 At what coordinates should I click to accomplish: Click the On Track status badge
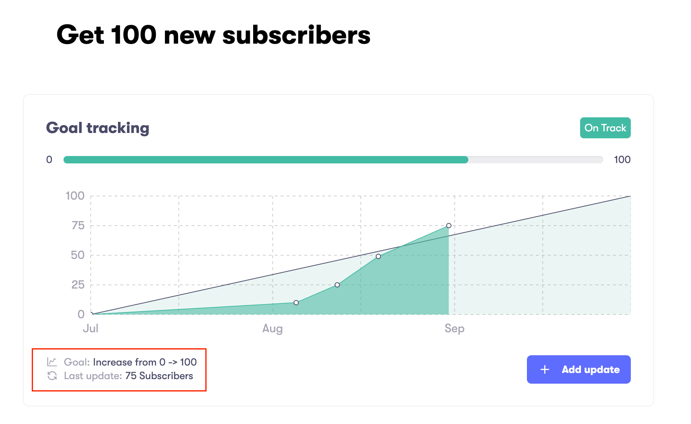click(605, 128)
